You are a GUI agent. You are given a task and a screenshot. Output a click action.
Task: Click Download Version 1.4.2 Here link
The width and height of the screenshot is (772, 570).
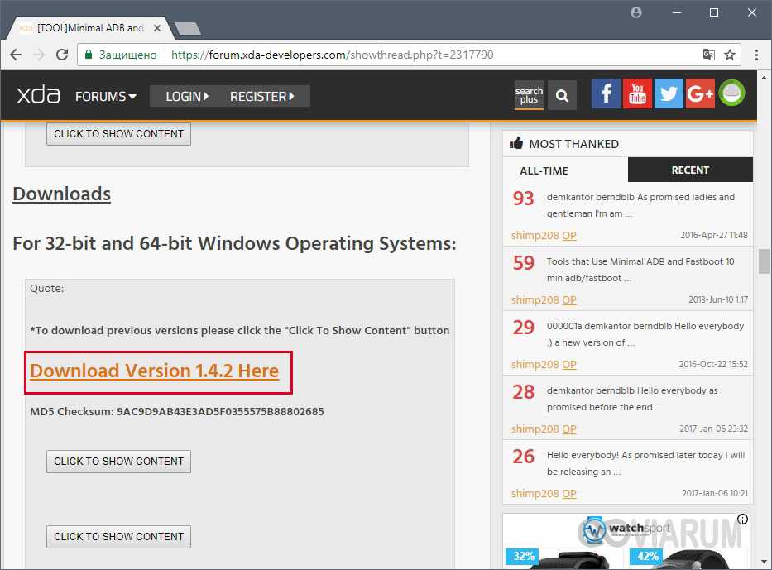[155, 371]
